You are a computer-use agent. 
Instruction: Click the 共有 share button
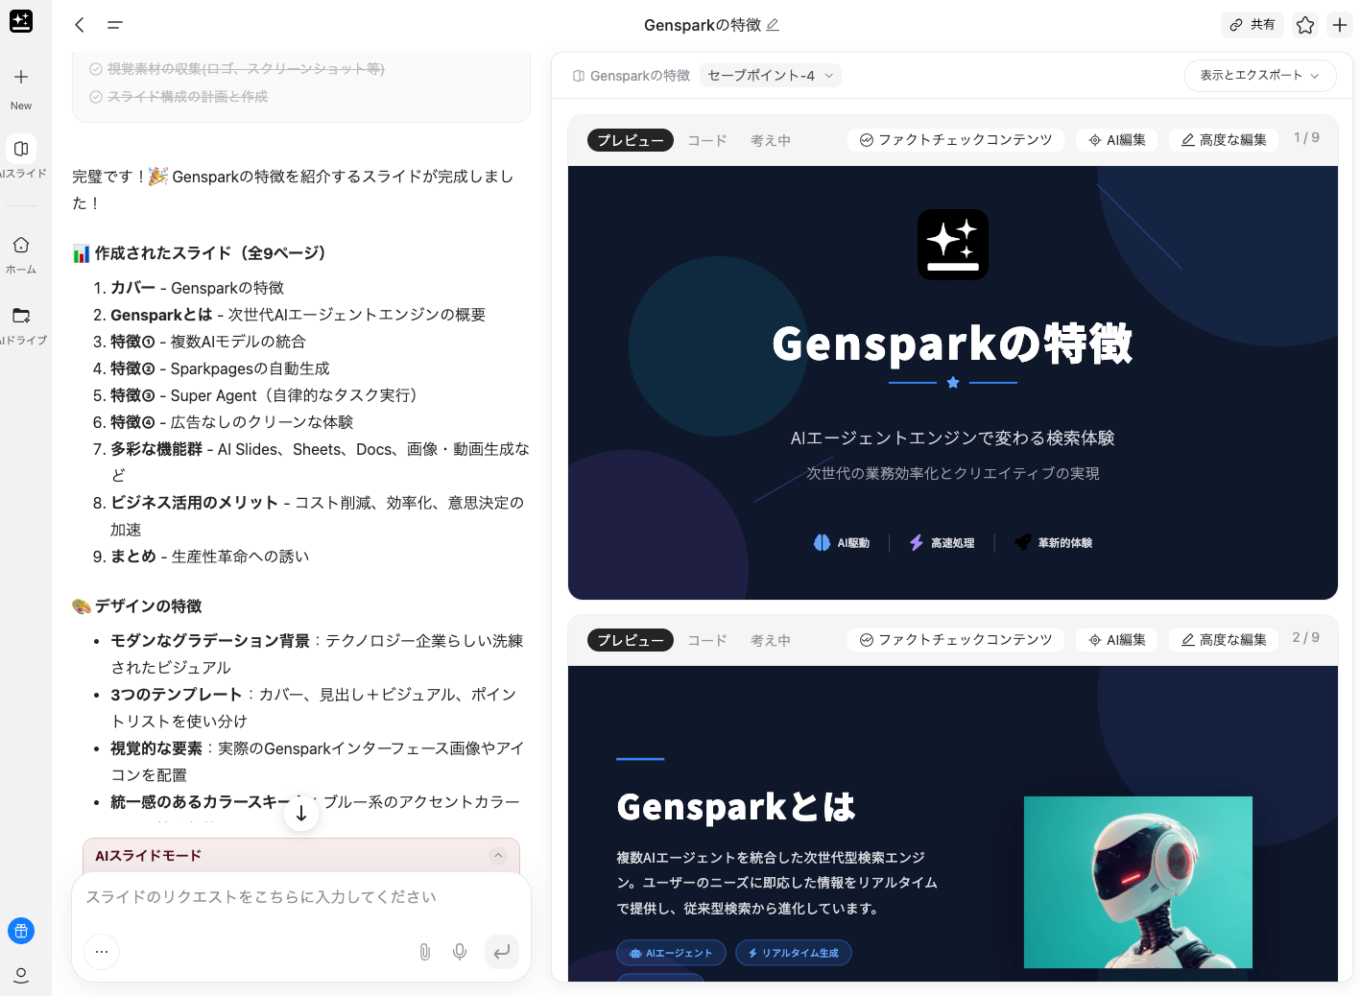click(1253, 25)
